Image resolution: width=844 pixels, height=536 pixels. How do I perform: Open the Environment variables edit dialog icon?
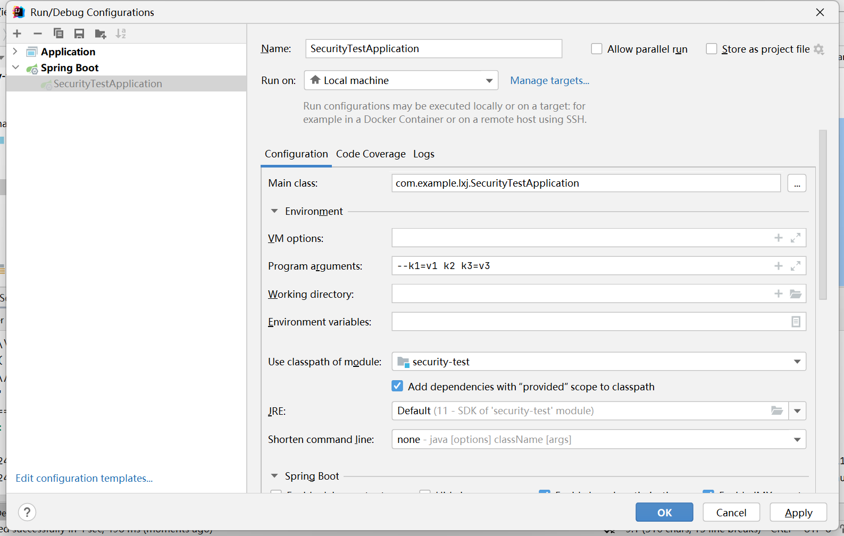[795, 322]
